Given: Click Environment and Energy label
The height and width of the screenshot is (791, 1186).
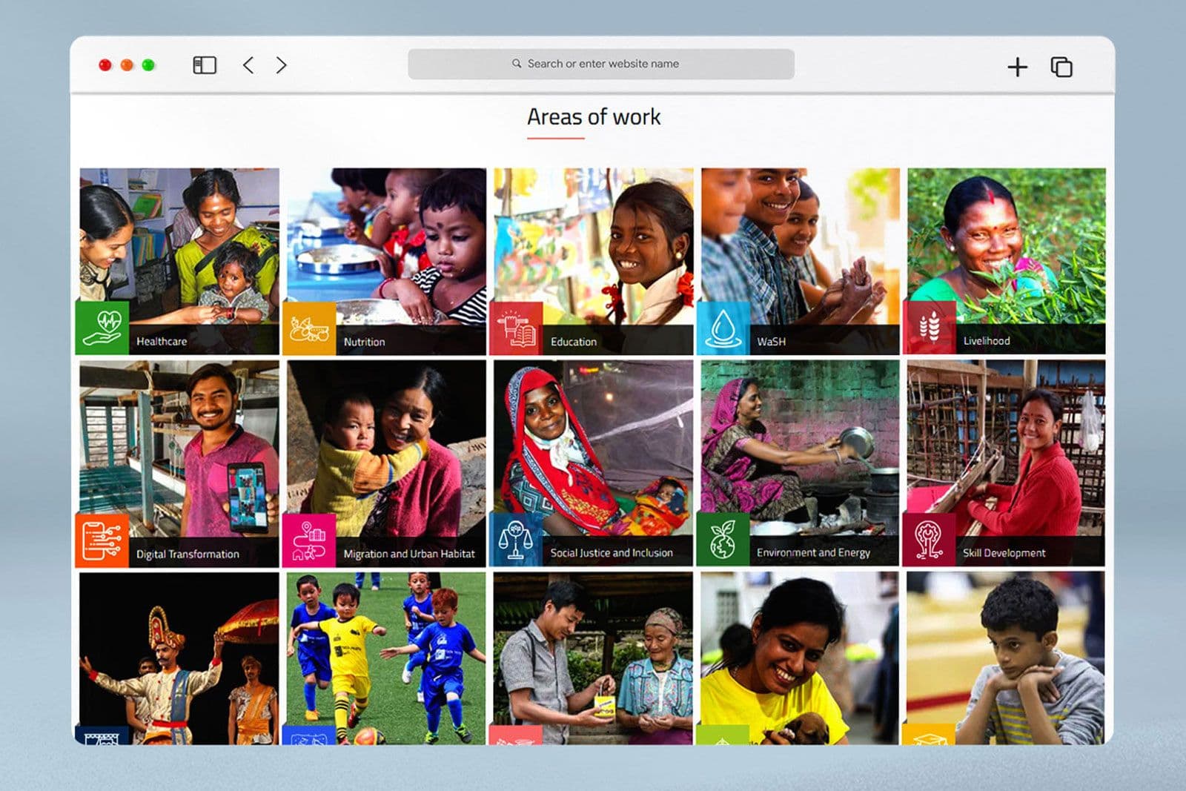Looking at the screenshot, I should point(813,553).
